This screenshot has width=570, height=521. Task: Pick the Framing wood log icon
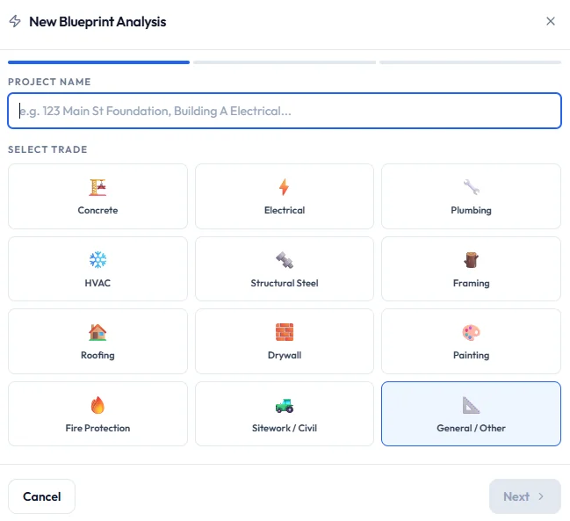point(471,260)
